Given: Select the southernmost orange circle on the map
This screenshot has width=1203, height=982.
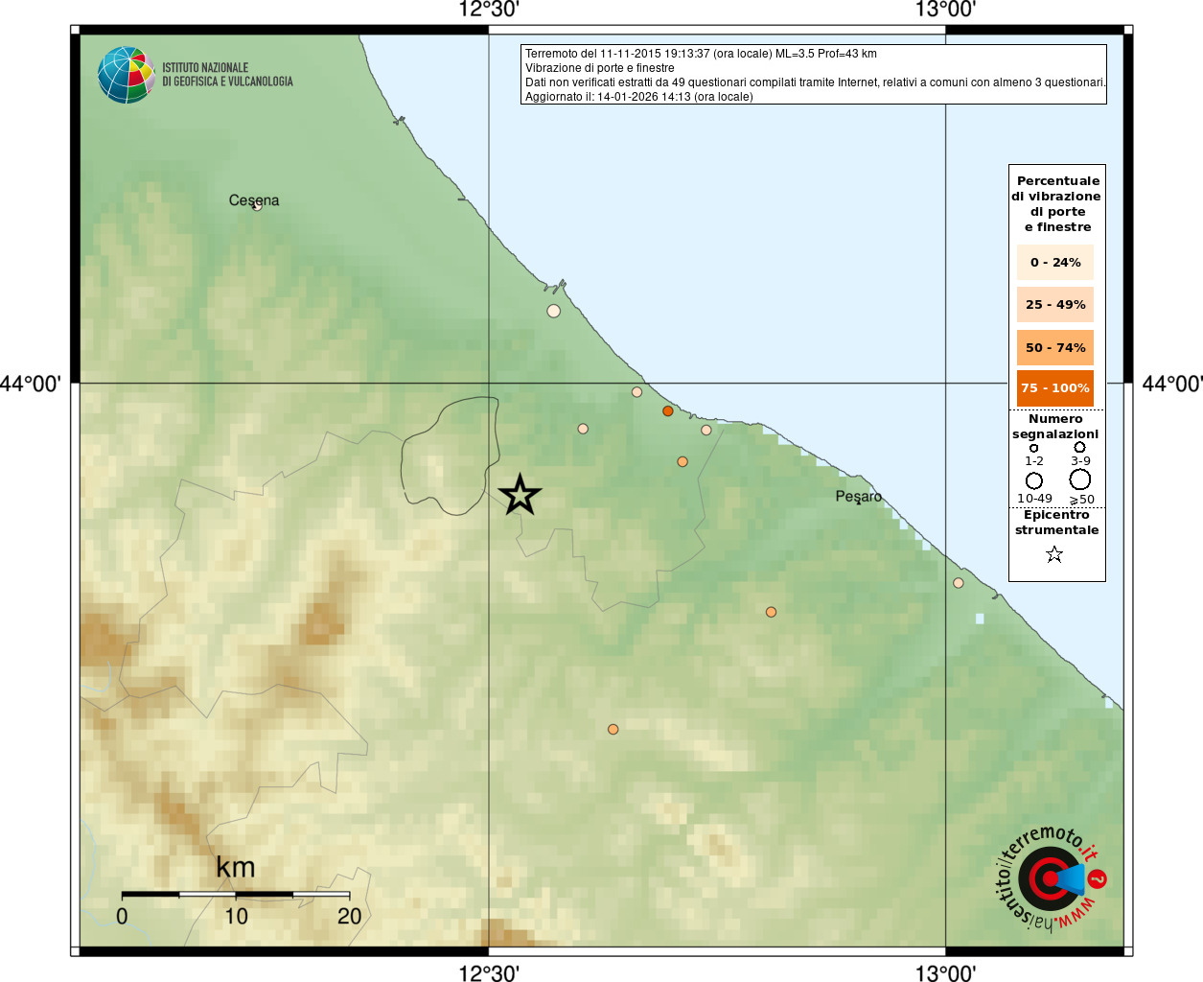Looking at the screenshot, I should [613, 730].
